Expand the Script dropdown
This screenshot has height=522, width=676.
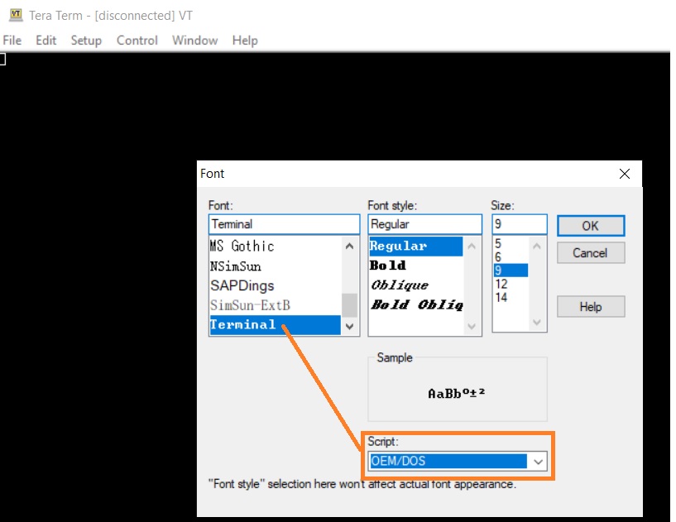pyautogui.click(x=539, y=462)
